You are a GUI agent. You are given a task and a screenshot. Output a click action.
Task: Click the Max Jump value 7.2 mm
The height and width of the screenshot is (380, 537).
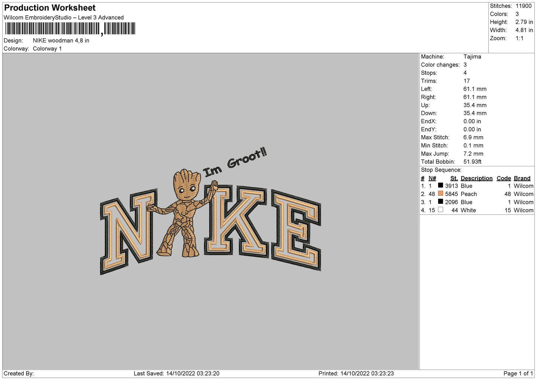pos(473,154)
